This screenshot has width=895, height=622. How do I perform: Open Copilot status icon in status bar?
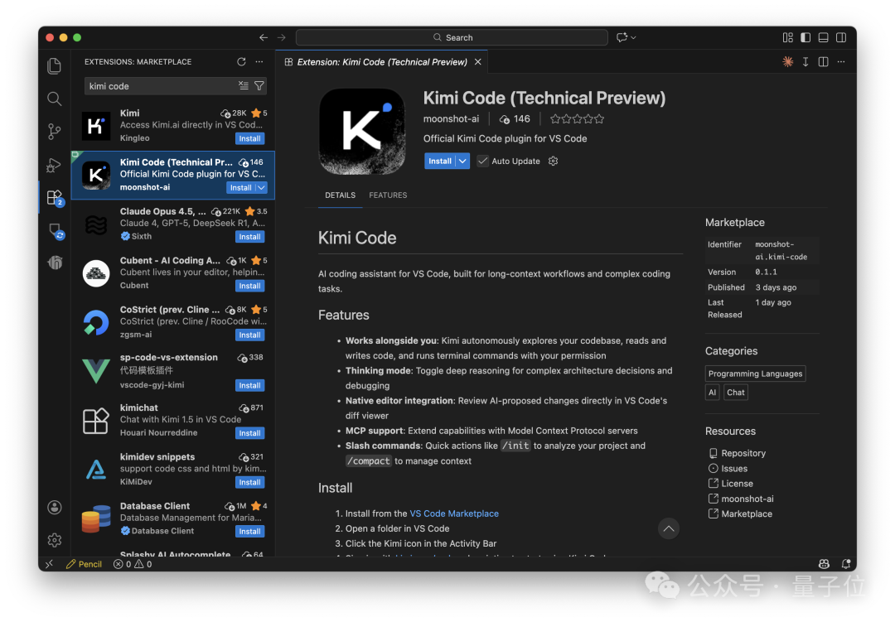(824, 564)
